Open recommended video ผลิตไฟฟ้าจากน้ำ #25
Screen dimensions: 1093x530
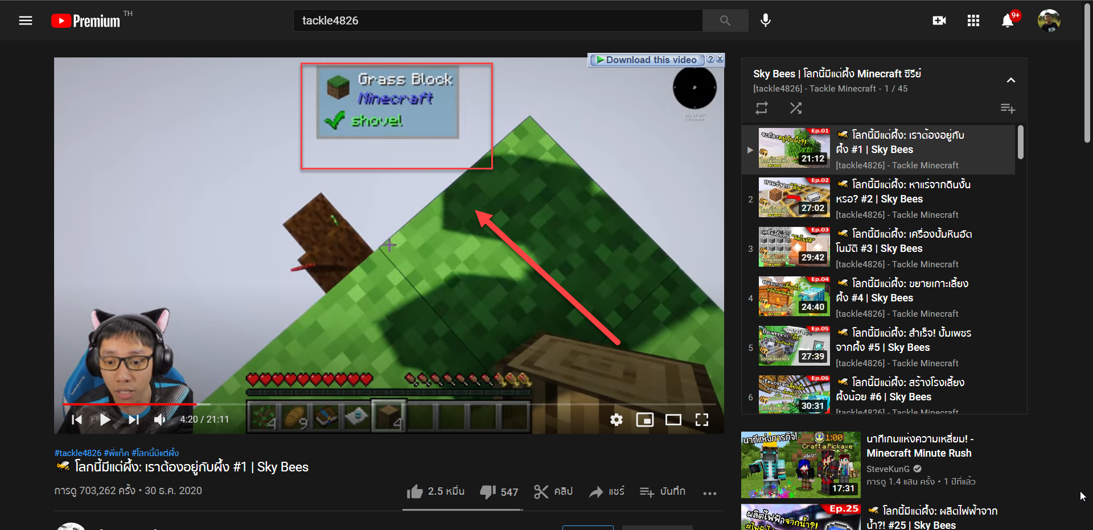[934, 518]
